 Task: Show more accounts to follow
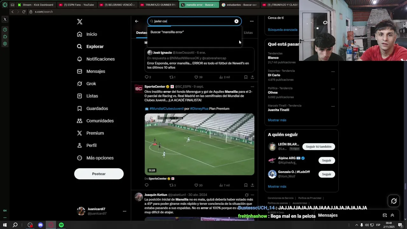coord(277,187)
